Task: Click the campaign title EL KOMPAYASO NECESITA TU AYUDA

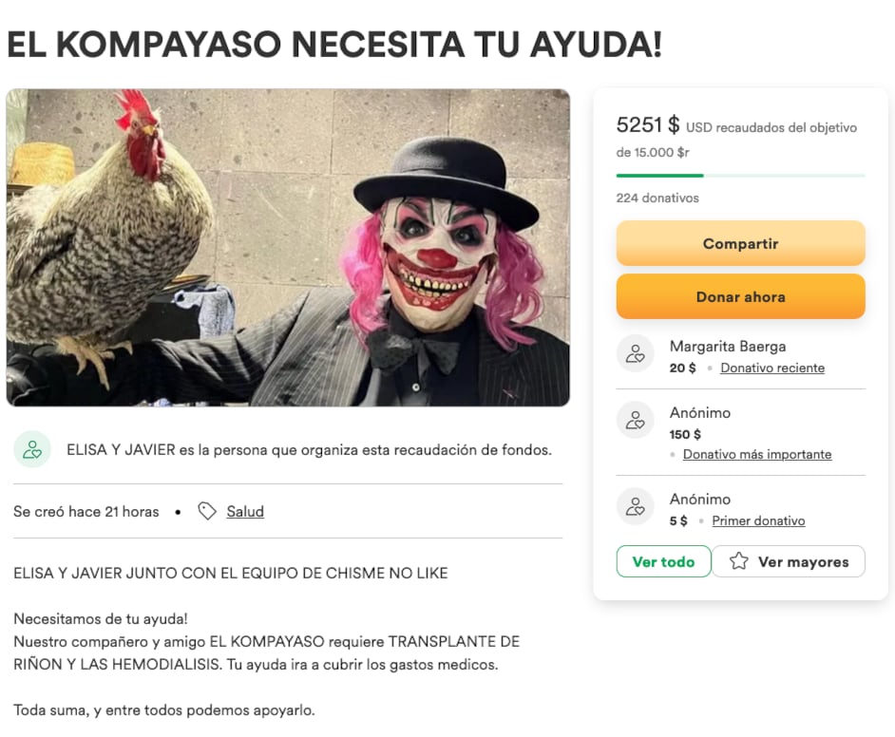Action: point(334,44)
